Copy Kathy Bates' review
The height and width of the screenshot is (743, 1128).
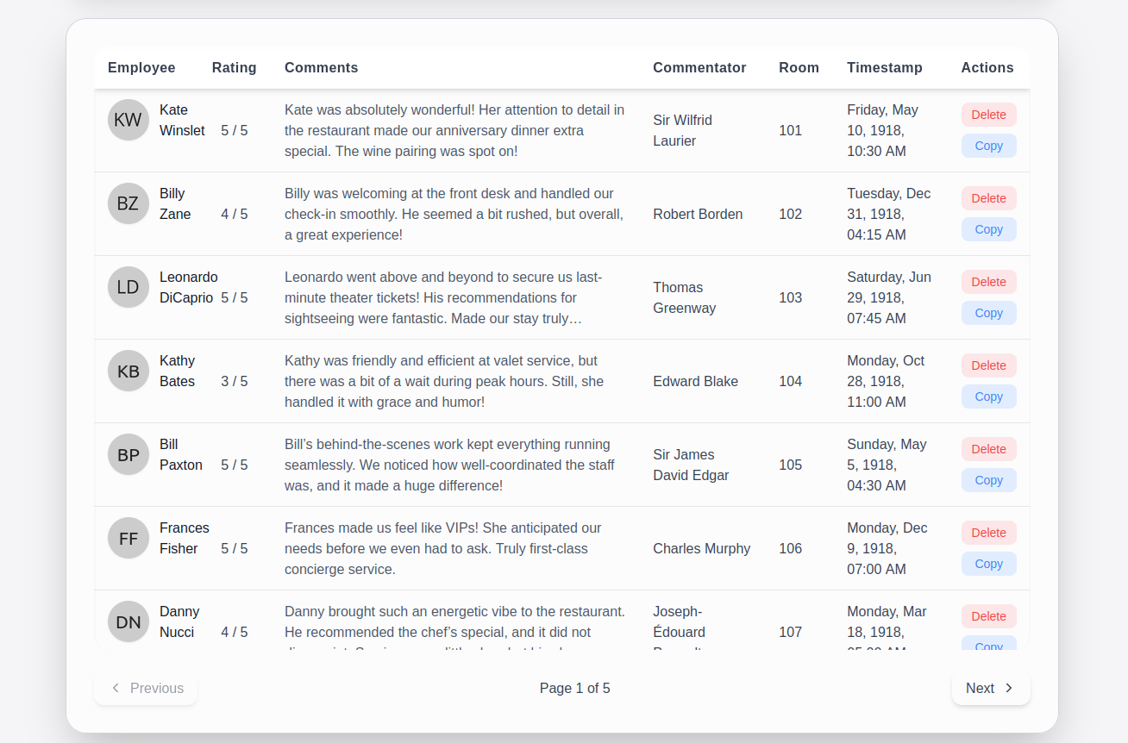tap(988, 396)
